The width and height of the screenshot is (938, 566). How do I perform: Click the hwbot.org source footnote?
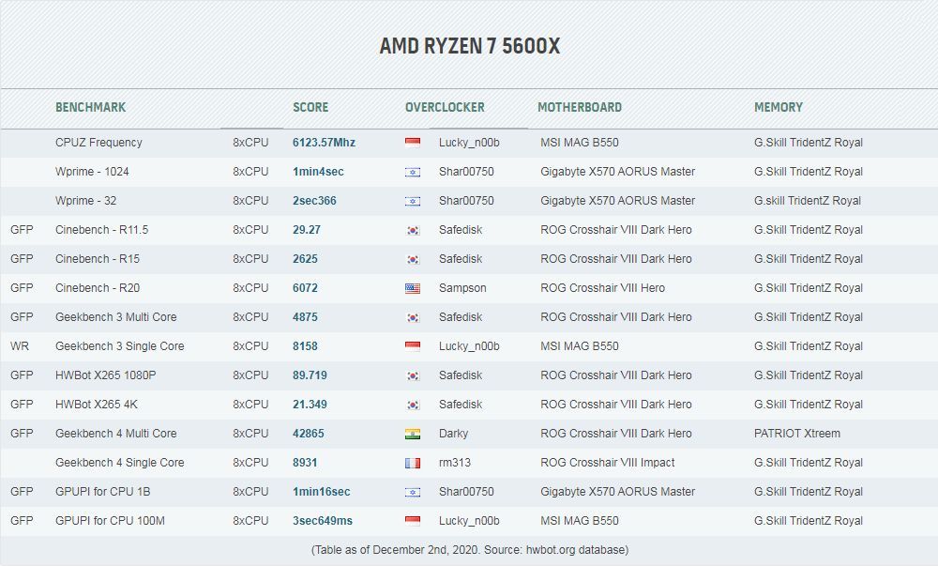point(470,550)
